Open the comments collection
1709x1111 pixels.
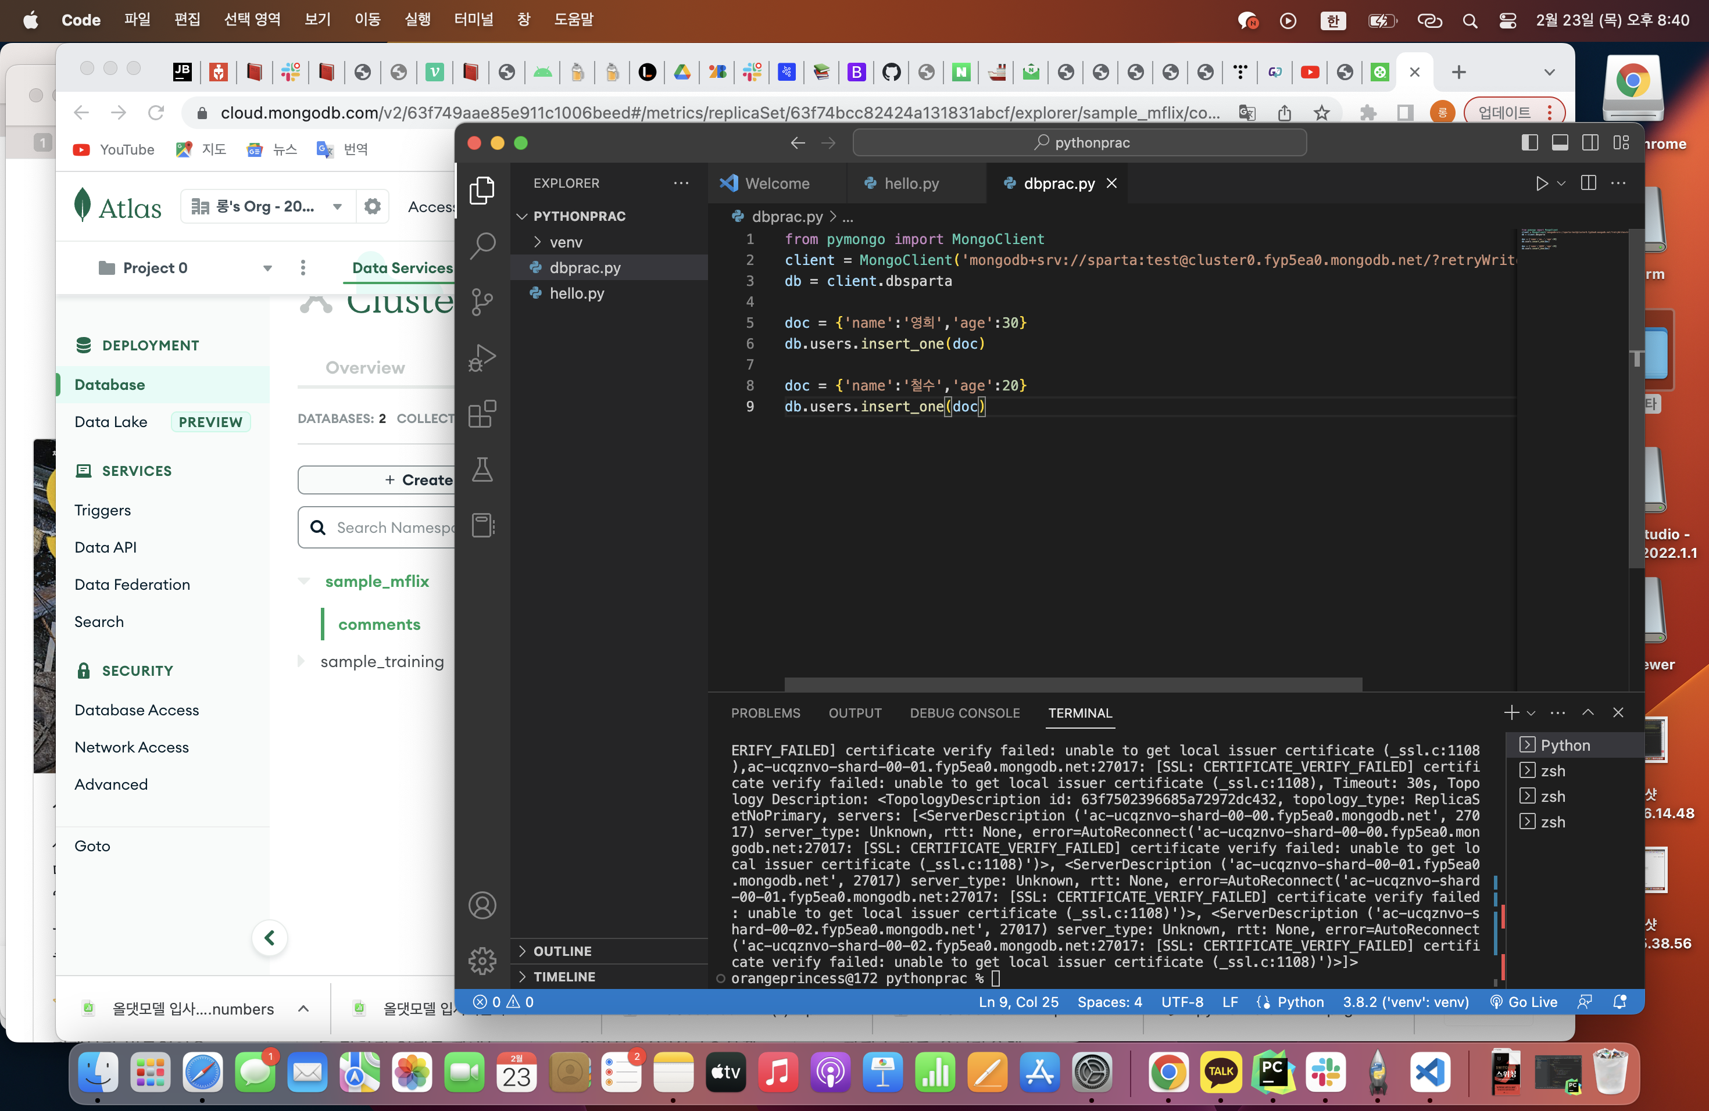click(379, 625)
